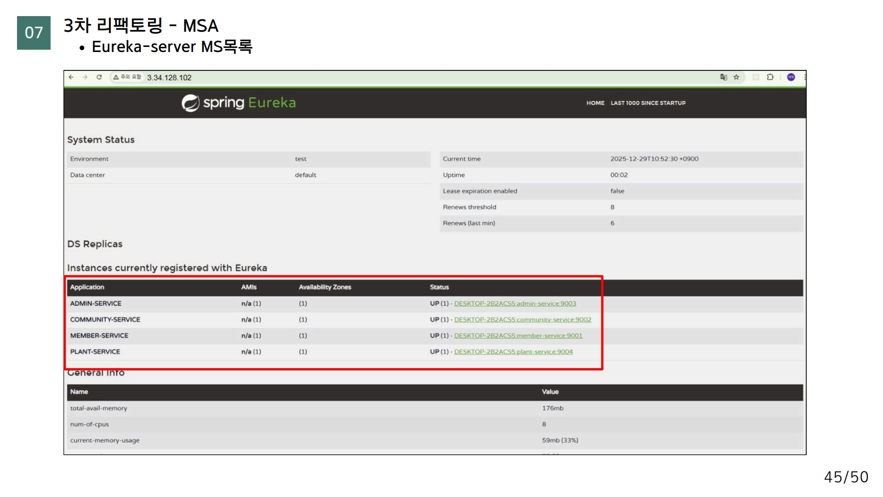
Task: Click the Application column header
Action: point(87,287)
